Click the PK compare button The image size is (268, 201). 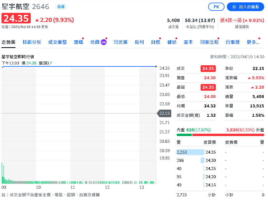pos(216,7)
